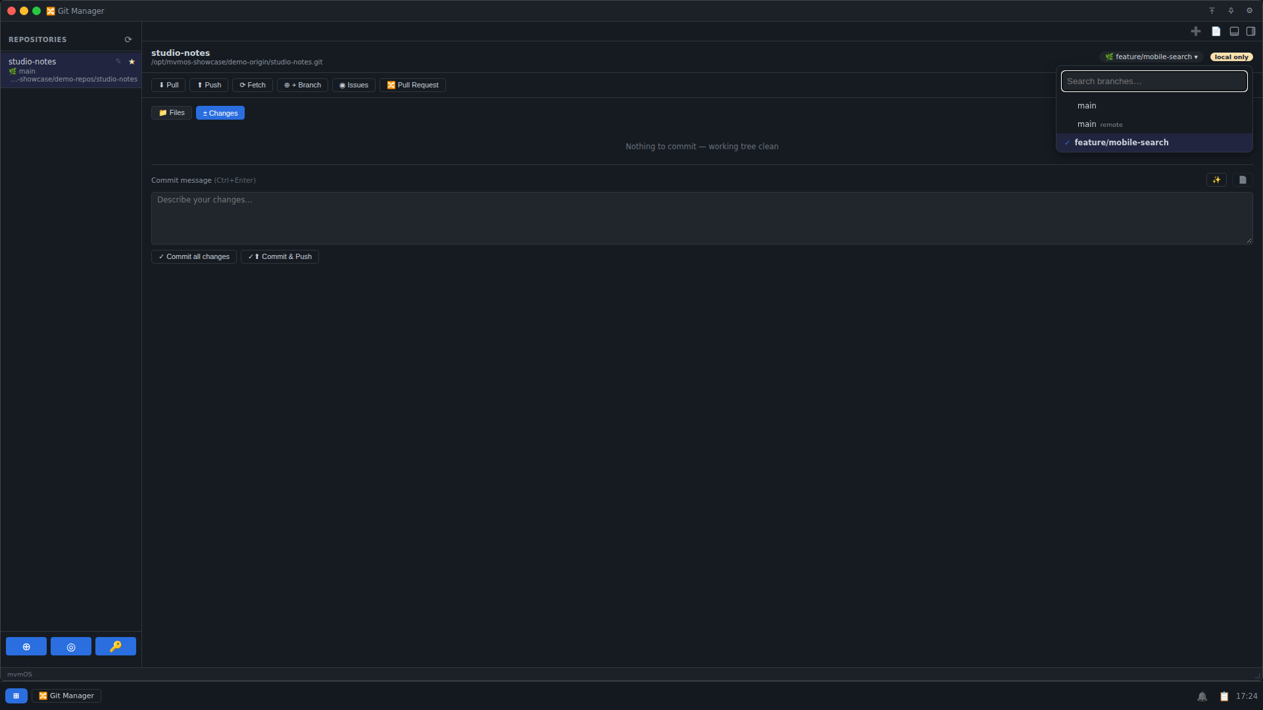Screen dimensions: 1263x710
Task: Click the studio-notes heading title
Action: point(181,53)
